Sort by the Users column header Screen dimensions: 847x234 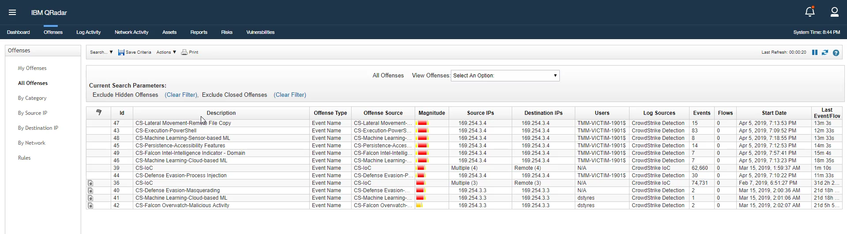[x=602, y=113]
